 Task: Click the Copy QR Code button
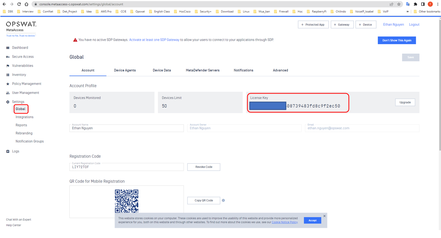(x=204, y=200)
